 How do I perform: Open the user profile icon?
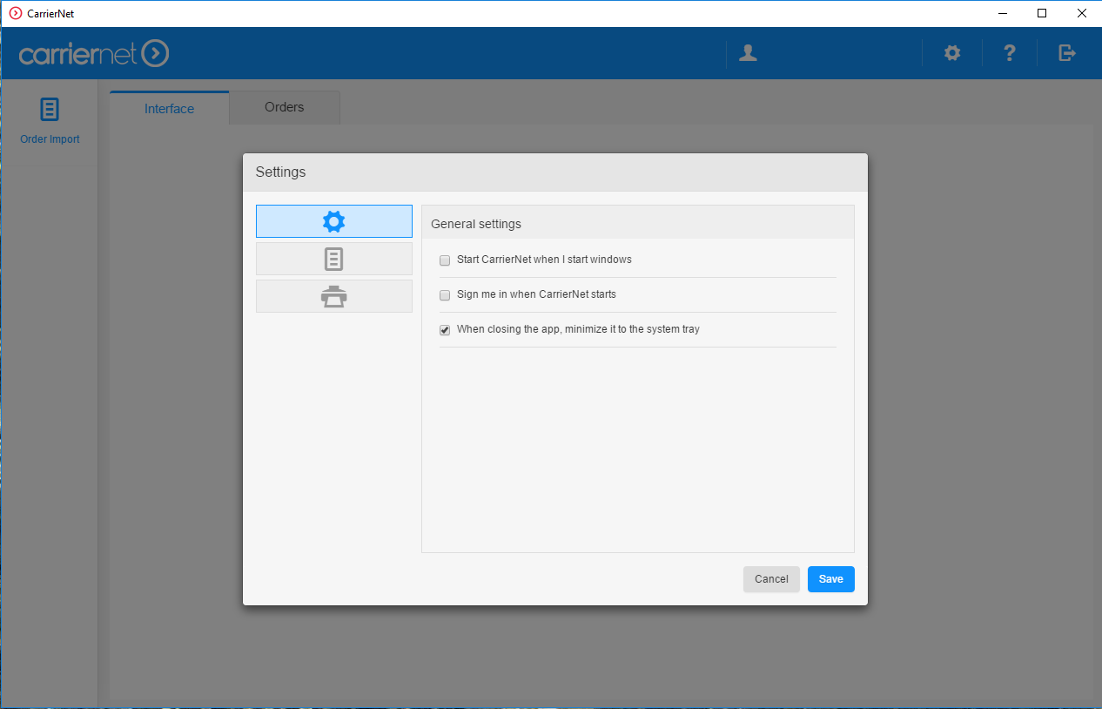pyautogui.click(x=748, y=53)
